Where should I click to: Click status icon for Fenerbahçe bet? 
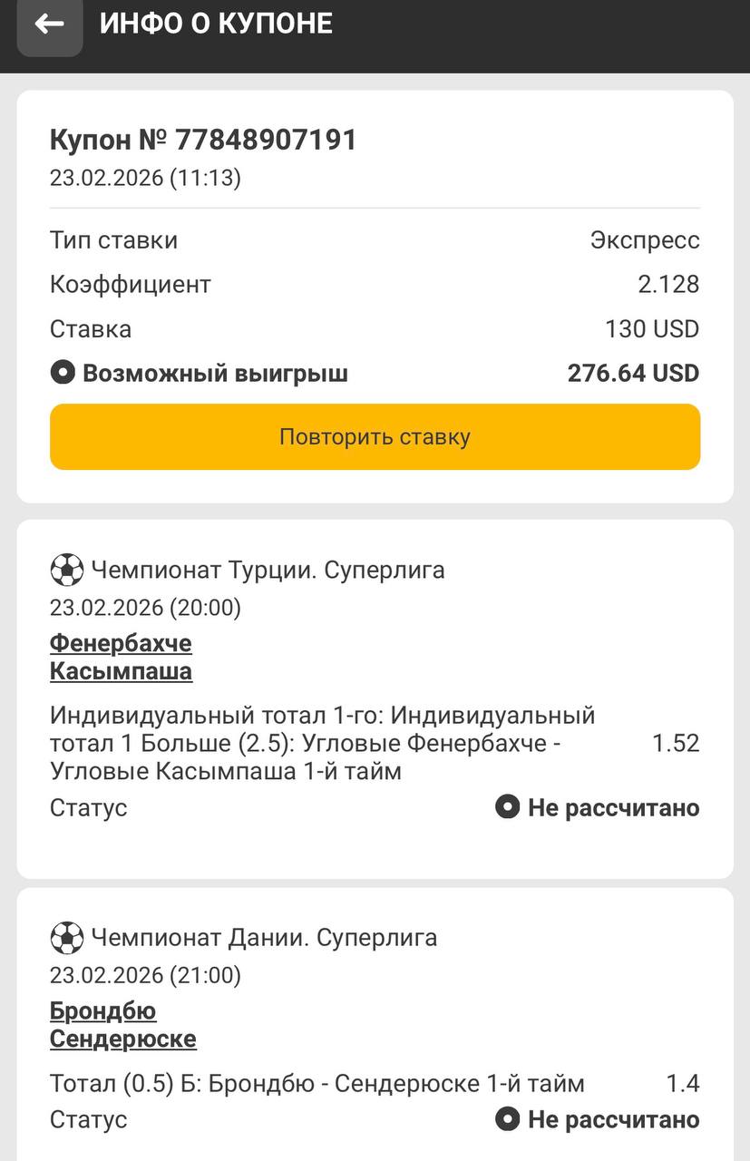pyautogui.click(x=507, y=806)
